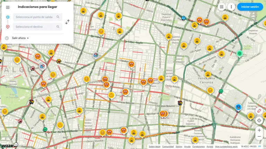Open the apps grid menu
Image resolution: width=266 pixels, height=149 pixels.
pyautogui.click(x=222, y=7)
